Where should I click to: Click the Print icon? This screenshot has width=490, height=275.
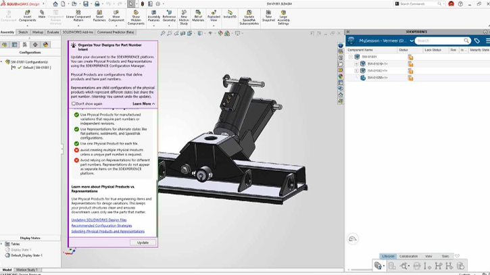tap(97, 4)
